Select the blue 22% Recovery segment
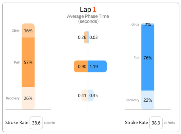Viewport: 181px width, 134px height. (148, 100)
